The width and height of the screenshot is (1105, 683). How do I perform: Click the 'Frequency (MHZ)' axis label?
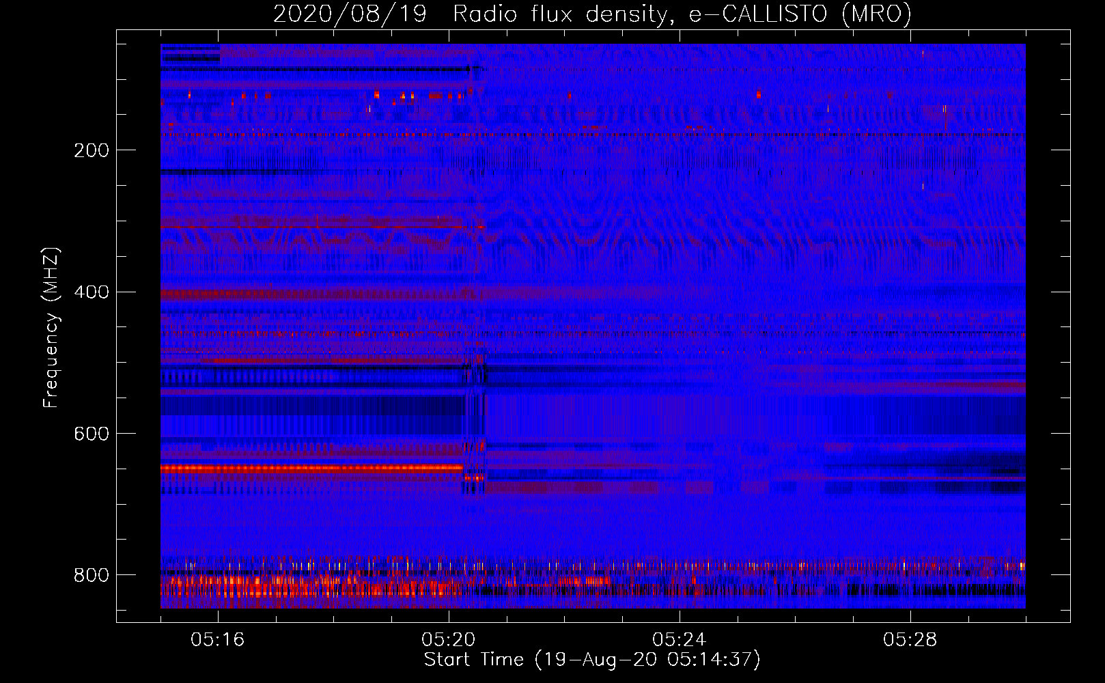tap(52, 327)
